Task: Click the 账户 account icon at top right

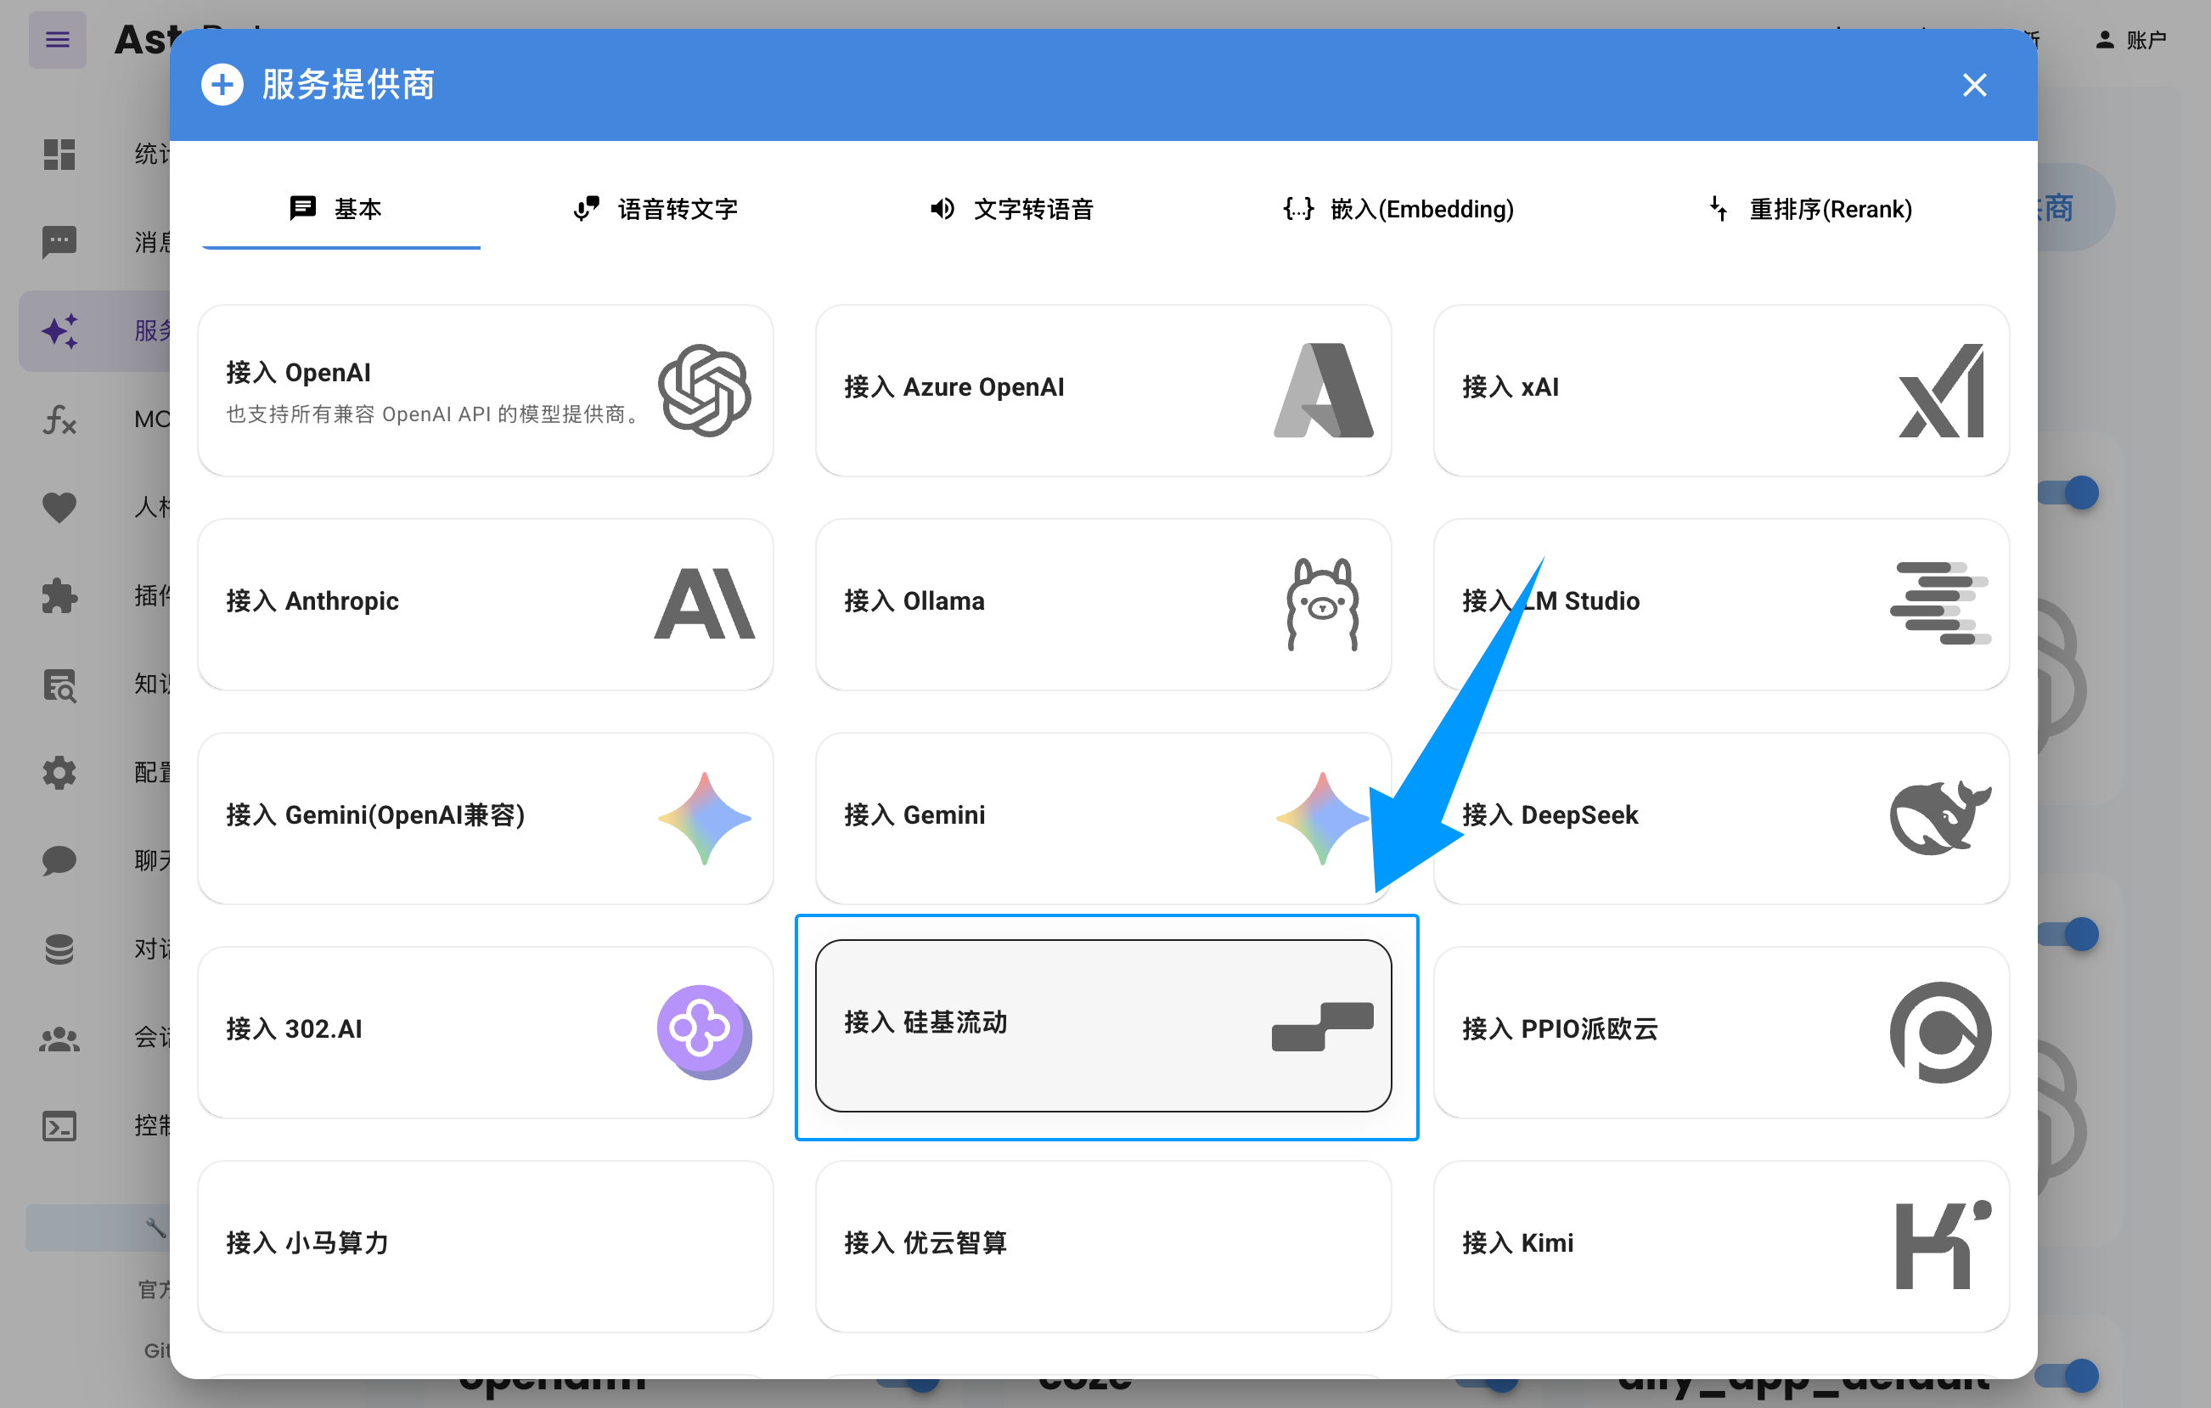Action: point(2107,40)
